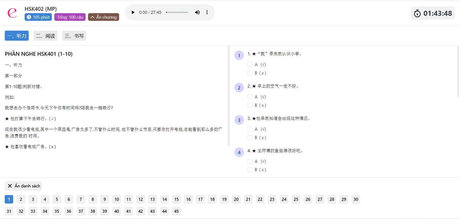
Task: Check option A (√) for question 3
Action: click(x=250, y=129)
